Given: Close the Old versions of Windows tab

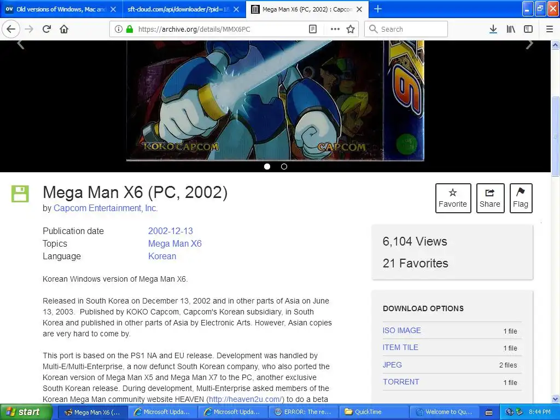Looking at the screenshot, I should 113,9.
